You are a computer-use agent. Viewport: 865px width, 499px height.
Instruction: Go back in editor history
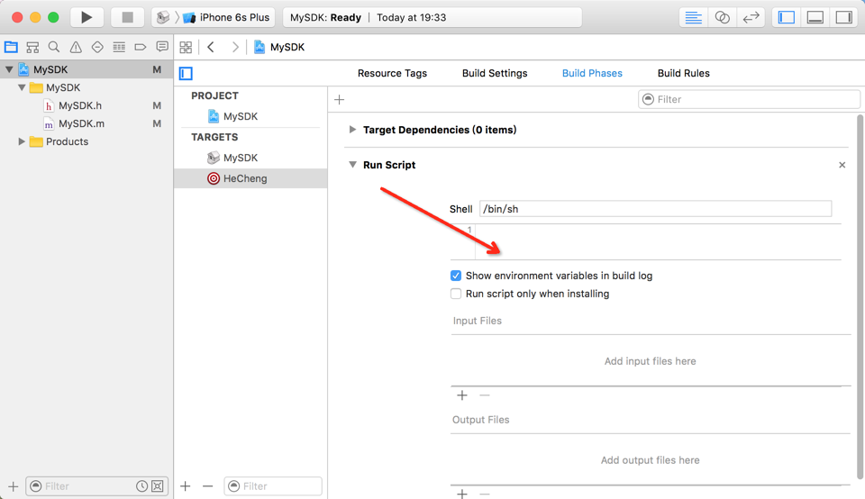coord(211,47)
